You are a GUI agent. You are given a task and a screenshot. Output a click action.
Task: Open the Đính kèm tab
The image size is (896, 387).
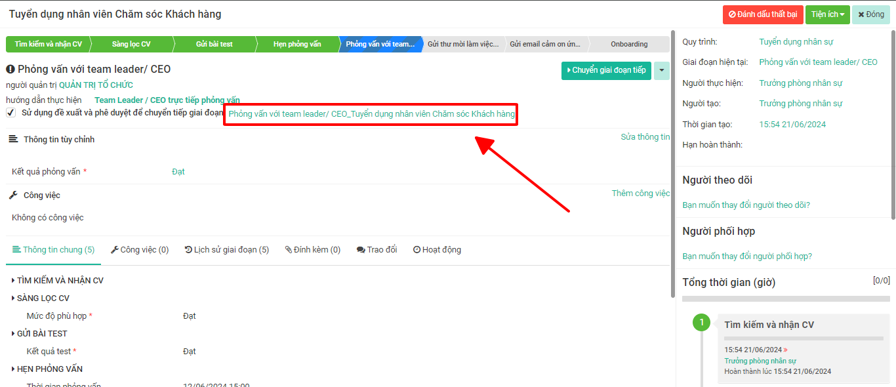[x=313, y=250]
